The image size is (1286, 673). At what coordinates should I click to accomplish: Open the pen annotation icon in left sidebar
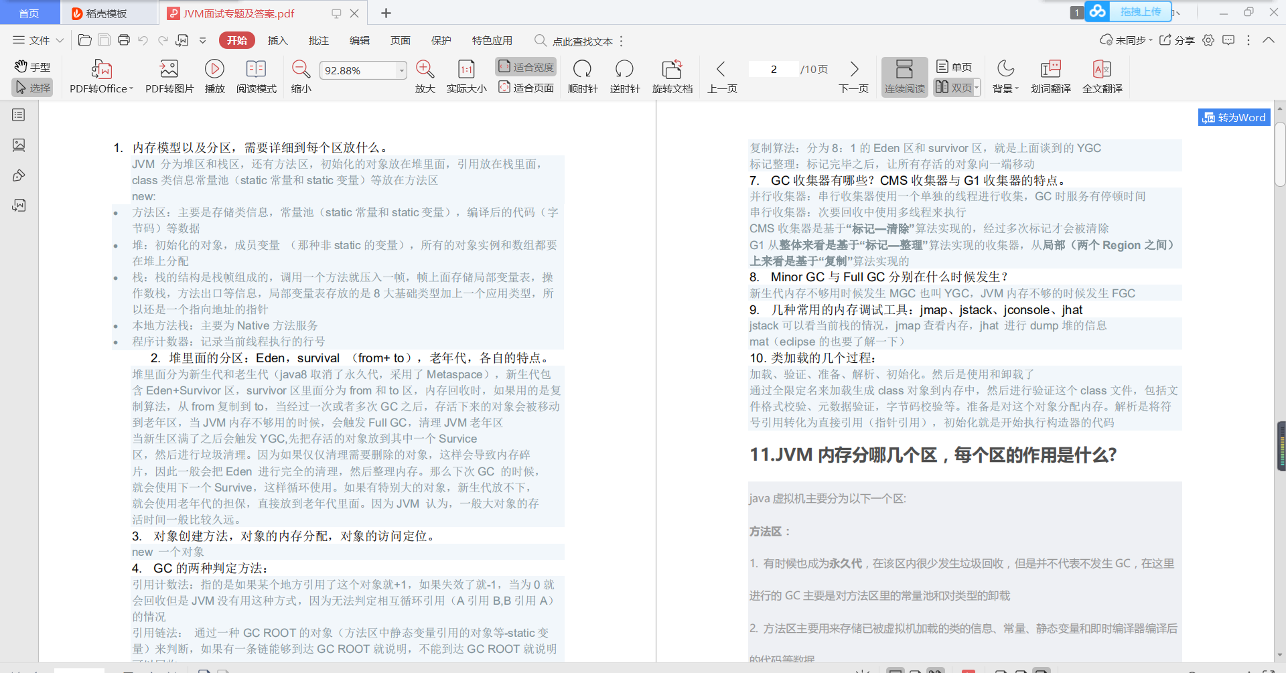pos(19,175)
